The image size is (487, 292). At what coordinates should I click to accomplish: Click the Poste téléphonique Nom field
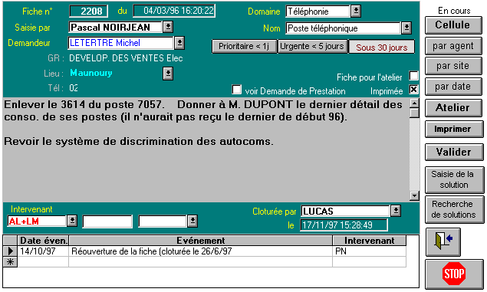click(x=343, y=28)
